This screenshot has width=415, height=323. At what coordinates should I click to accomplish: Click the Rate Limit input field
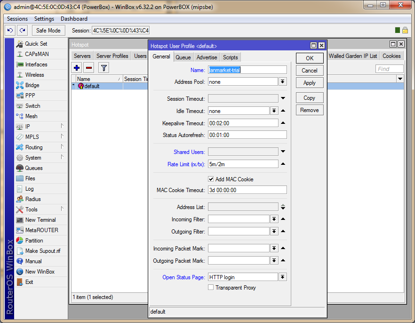[243, 164]
